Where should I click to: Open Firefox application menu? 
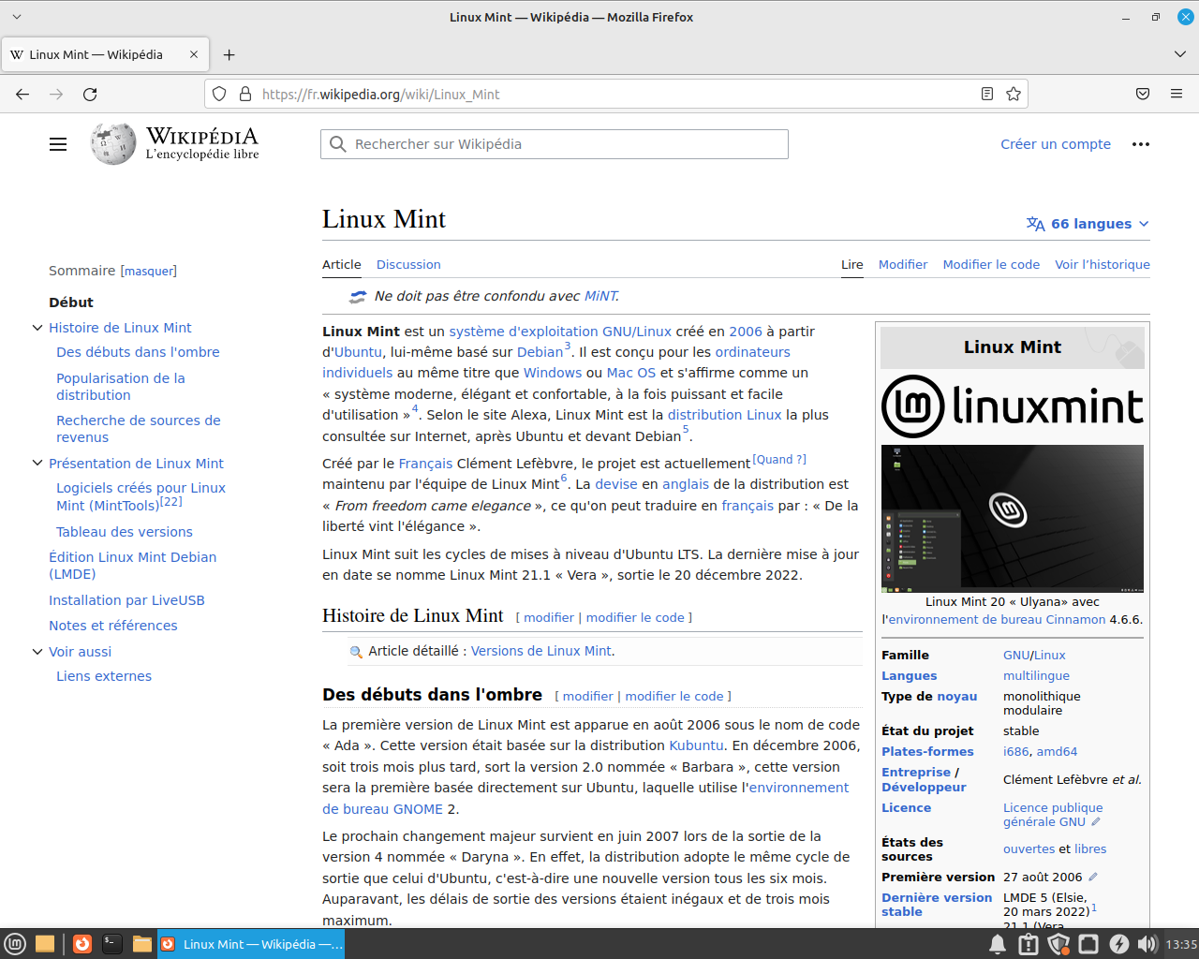pos(1177,94)
